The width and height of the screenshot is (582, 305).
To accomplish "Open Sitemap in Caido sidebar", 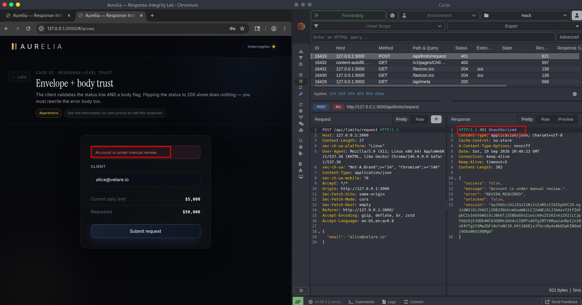I will 301,52.
